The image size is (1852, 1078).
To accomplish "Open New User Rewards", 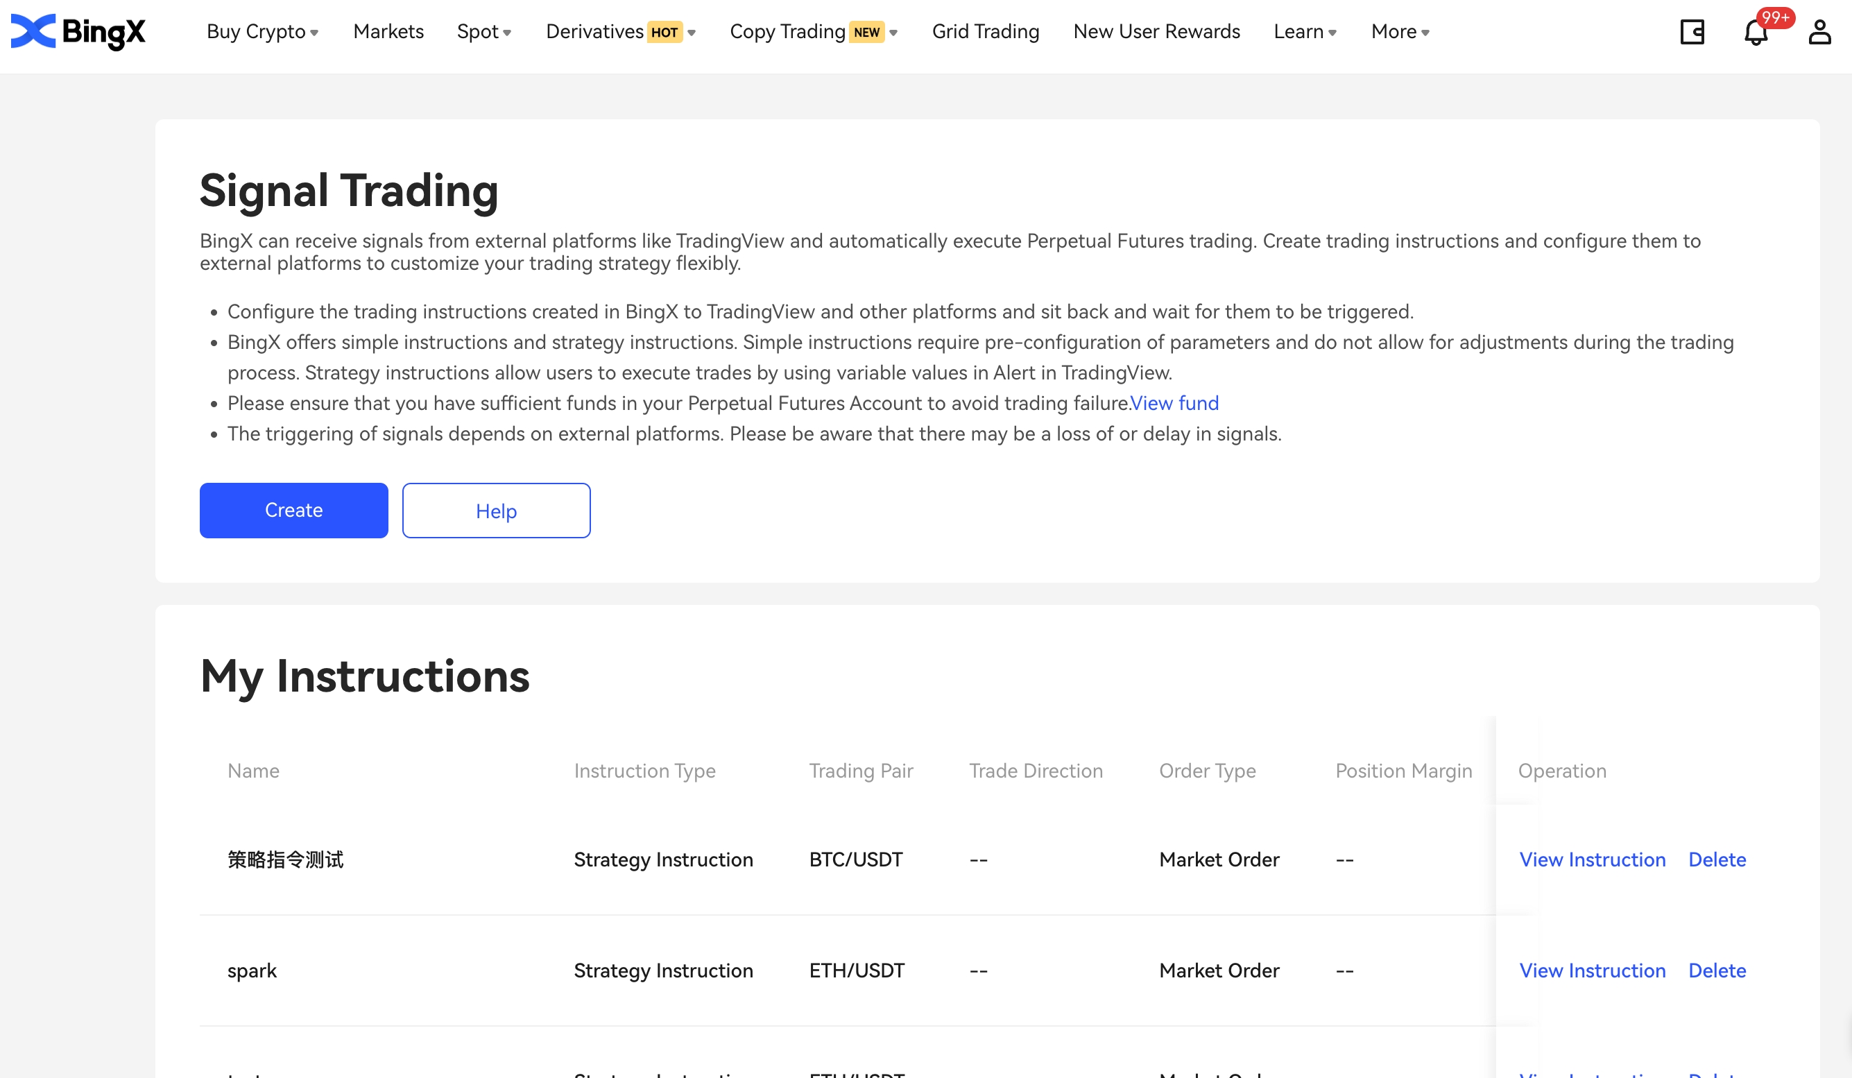I will pyautogui.click(x=1156, y=32).
